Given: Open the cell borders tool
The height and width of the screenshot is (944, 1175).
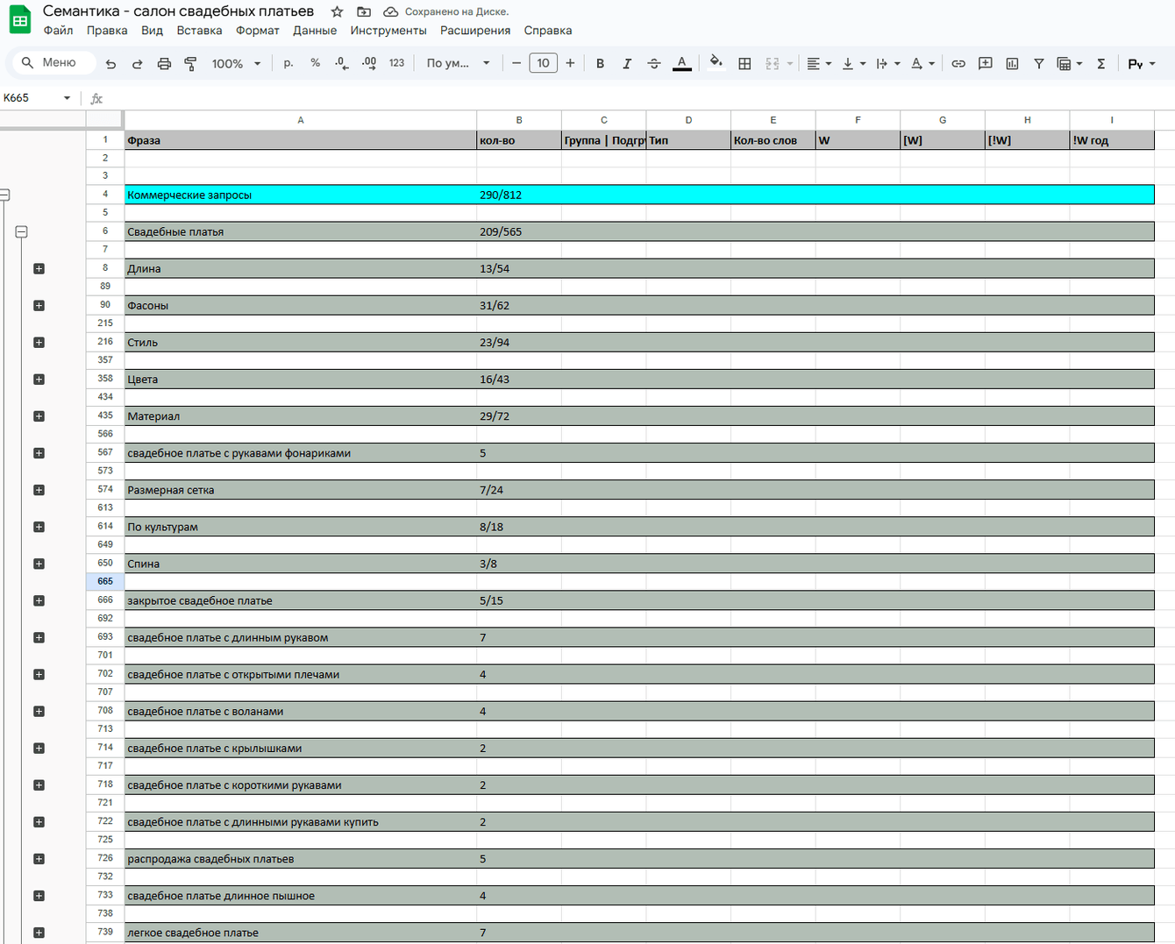Looking at the screenshot, I should [x=744, y=63].
